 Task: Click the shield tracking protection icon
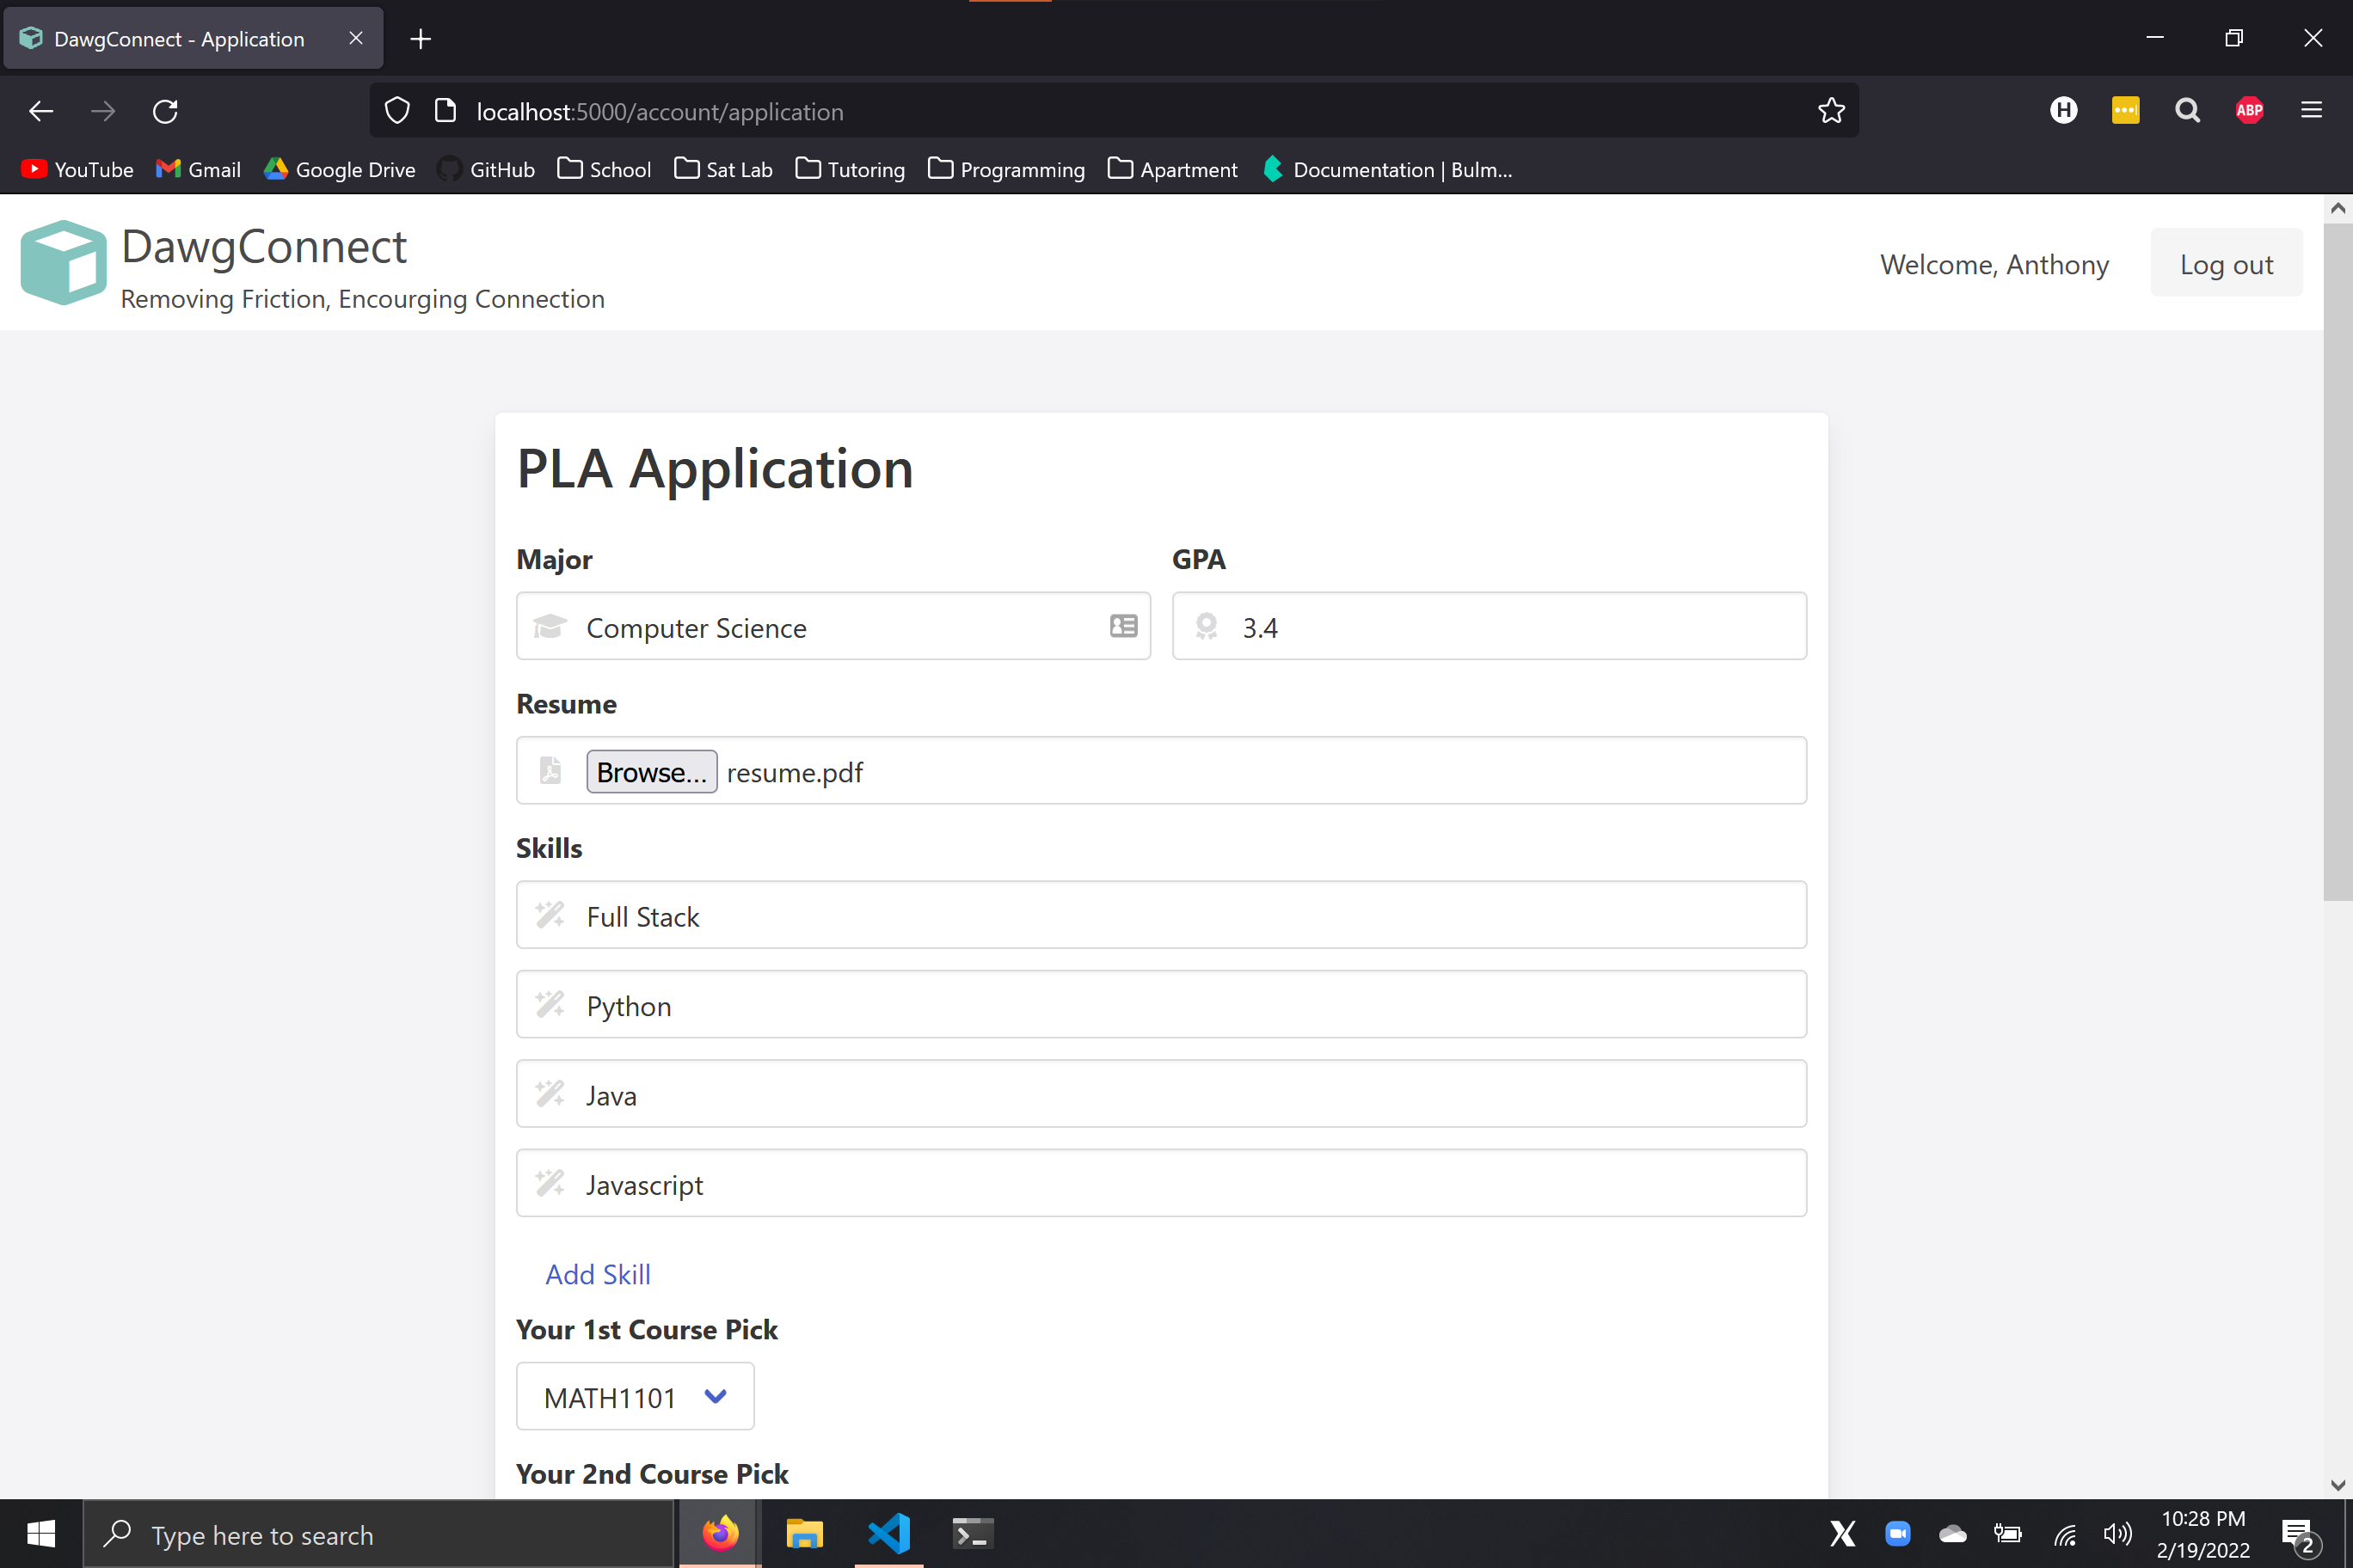pos(397,111)
